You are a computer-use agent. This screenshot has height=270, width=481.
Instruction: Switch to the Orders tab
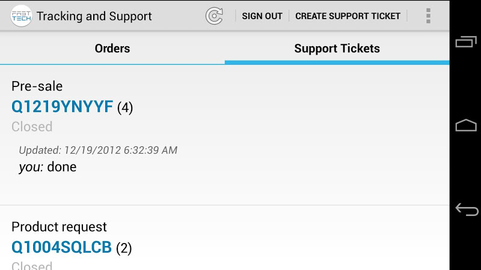coord(112,49)
